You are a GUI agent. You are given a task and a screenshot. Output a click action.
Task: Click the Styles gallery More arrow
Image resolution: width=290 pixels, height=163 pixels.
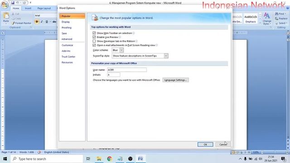260,23
